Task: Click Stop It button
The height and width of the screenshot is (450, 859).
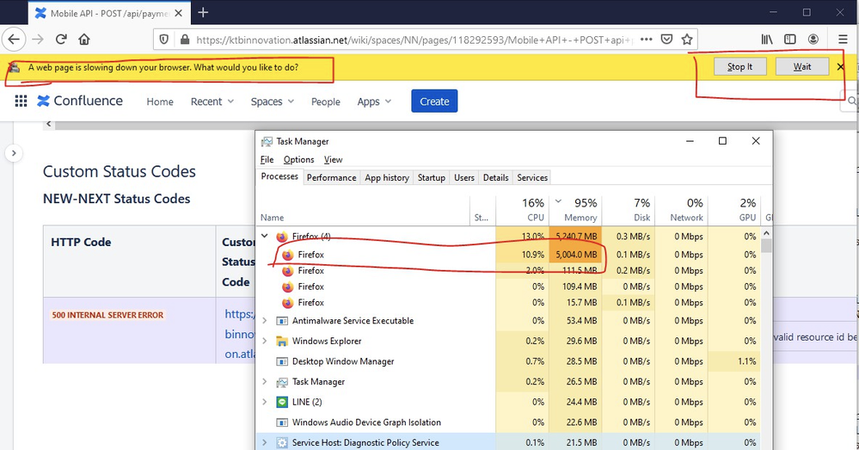Action: (739, 67)
